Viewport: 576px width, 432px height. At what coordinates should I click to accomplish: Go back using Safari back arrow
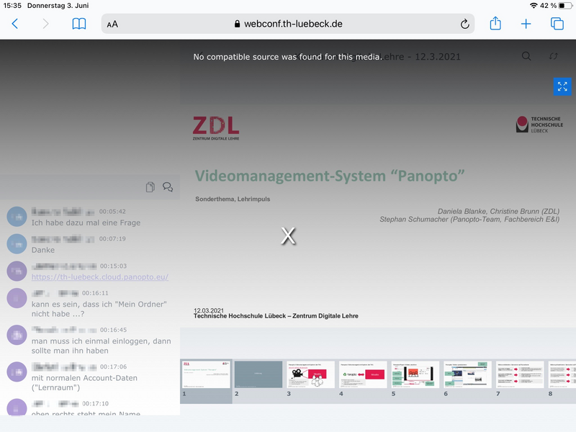click(x=15, y=24)
